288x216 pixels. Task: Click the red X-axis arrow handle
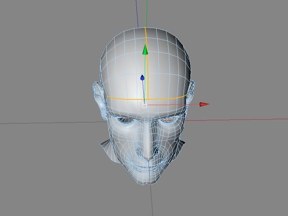point(204,104)
